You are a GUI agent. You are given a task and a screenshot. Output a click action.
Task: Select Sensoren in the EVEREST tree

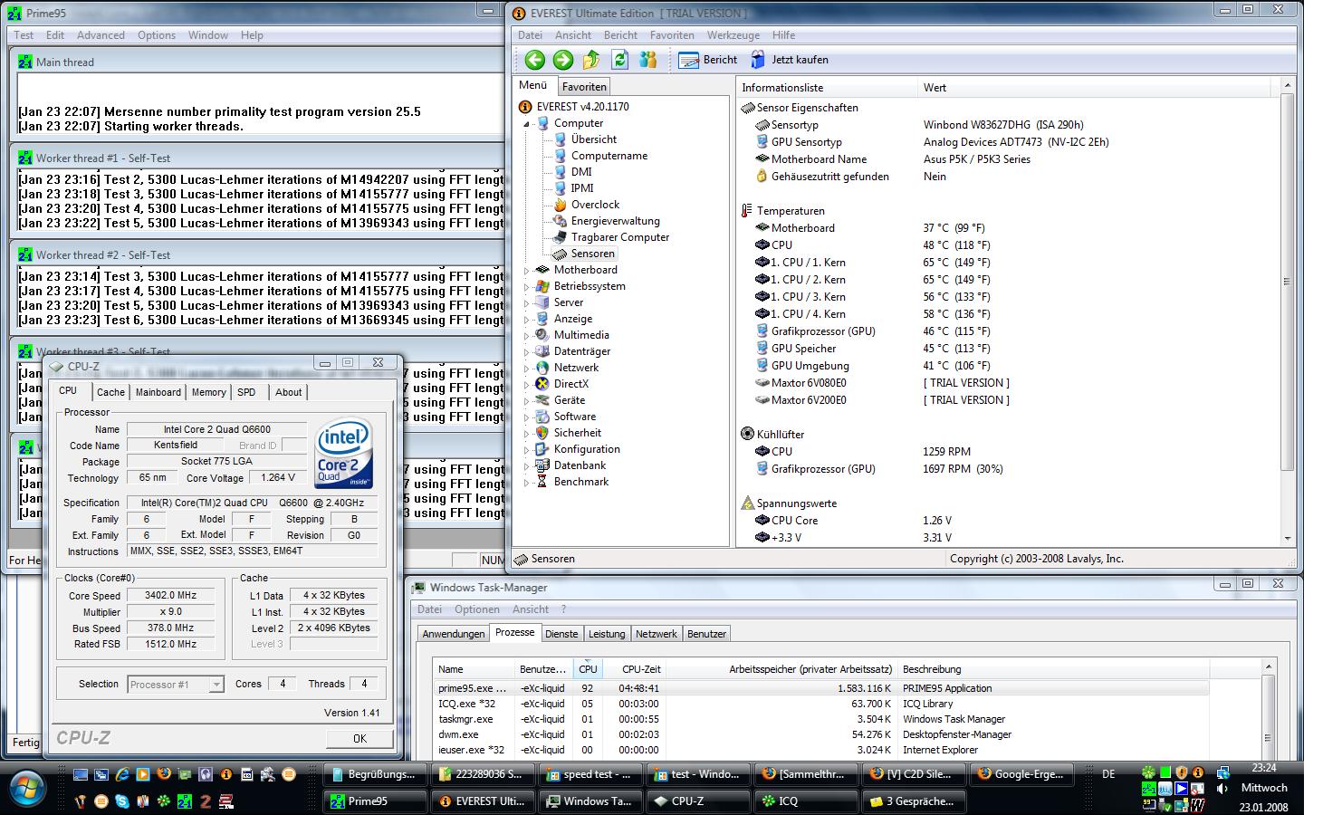(x=592, y=254)
